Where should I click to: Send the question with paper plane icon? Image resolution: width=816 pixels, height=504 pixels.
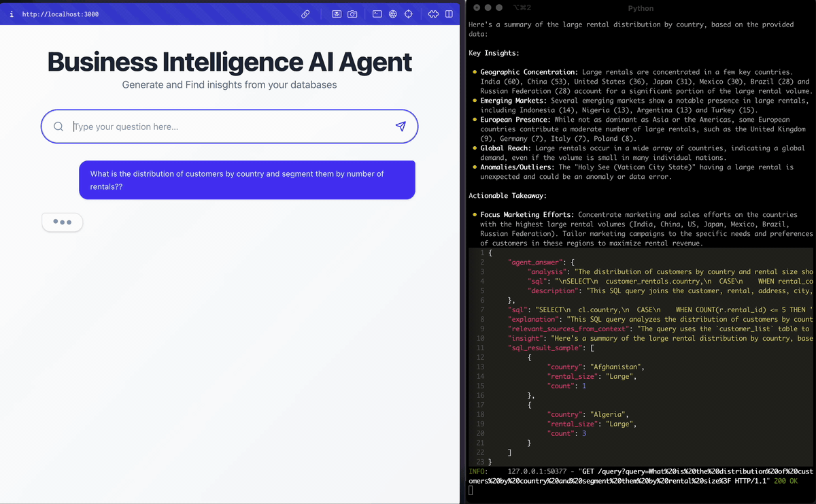(x=401, y=127)
